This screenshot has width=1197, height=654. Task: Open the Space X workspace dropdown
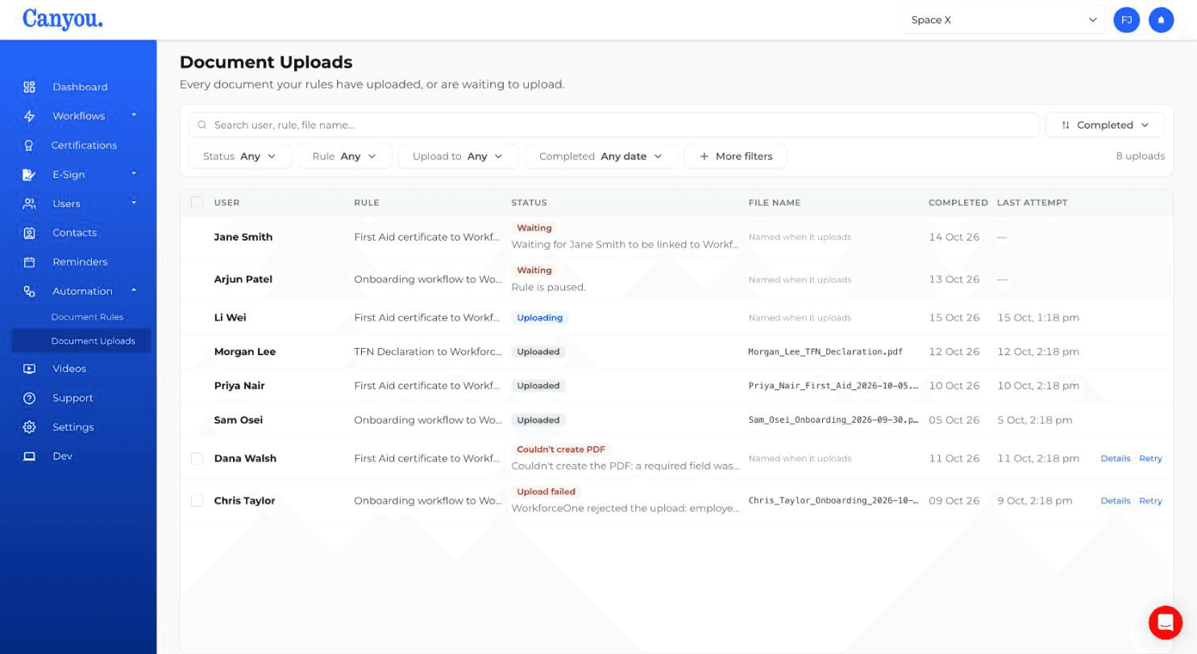1004,20
